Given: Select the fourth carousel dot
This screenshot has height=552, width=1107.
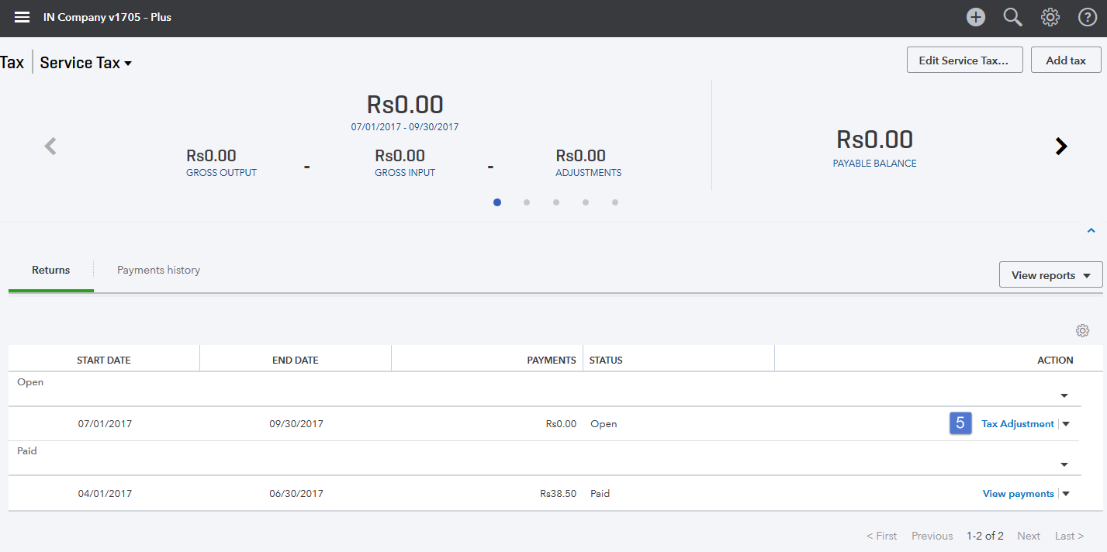Looking at the screenshot, I should tap(586, 202).
